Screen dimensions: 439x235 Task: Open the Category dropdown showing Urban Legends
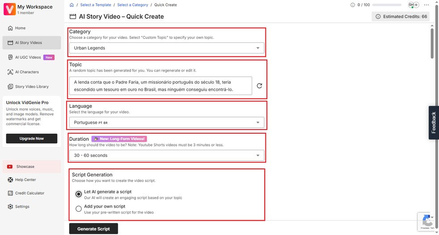(x=166, y=48)
